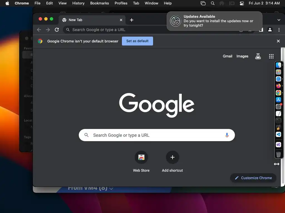Click the Google search box
This screenshot has width=285, height=213.
[x=157, y=135]
